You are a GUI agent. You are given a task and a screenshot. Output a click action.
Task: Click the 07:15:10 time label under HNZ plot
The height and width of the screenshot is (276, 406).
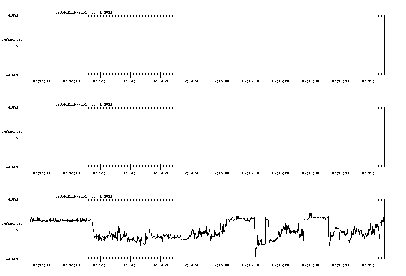(x=251, y=265)
